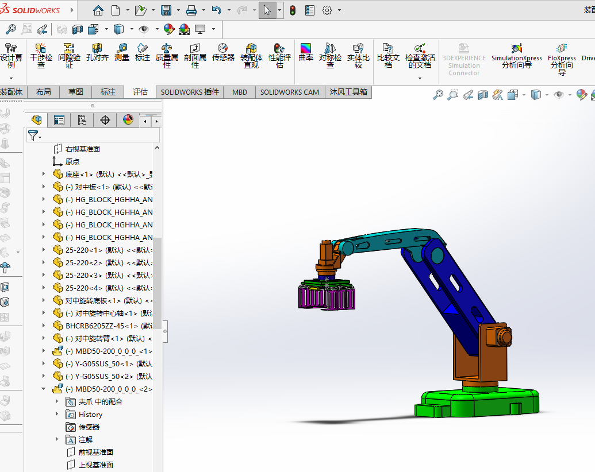Switch to the 布局 layout tab
595x472 pixels.
point(43,92)
